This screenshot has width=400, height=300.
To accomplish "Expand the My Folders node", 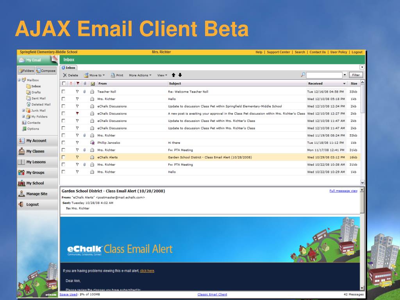I will coord(23,116).
